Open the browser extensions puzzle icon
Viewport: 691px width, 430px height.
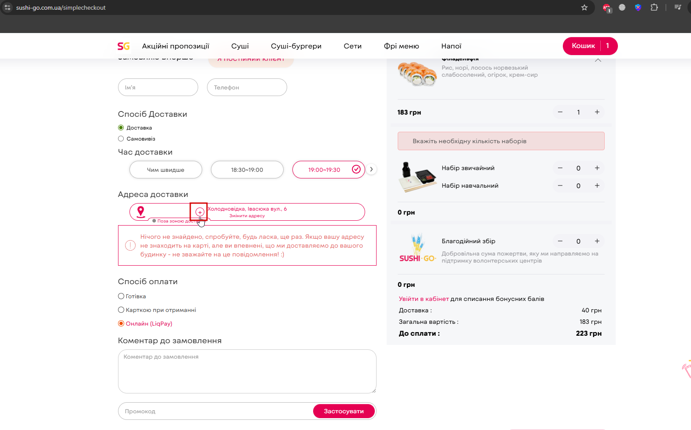click(x=654, y=7)
